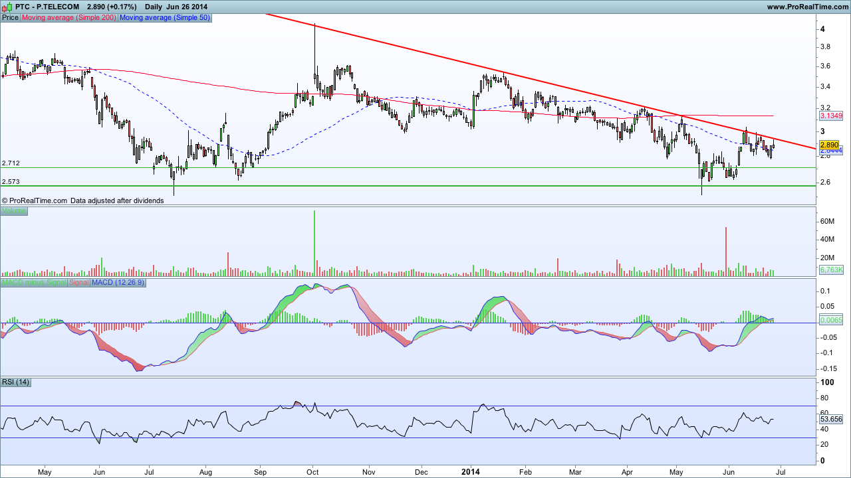Image resolution: width=851 pixels, height=478 pixels.
Task: Click the 2014 marker on the time axis
Action: (470, 472)
